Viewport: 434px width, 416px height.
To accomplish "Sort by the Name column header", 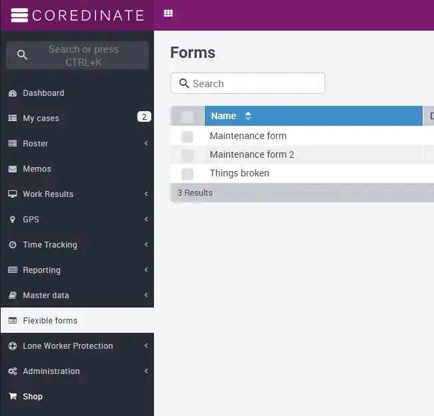I will 313,116.
